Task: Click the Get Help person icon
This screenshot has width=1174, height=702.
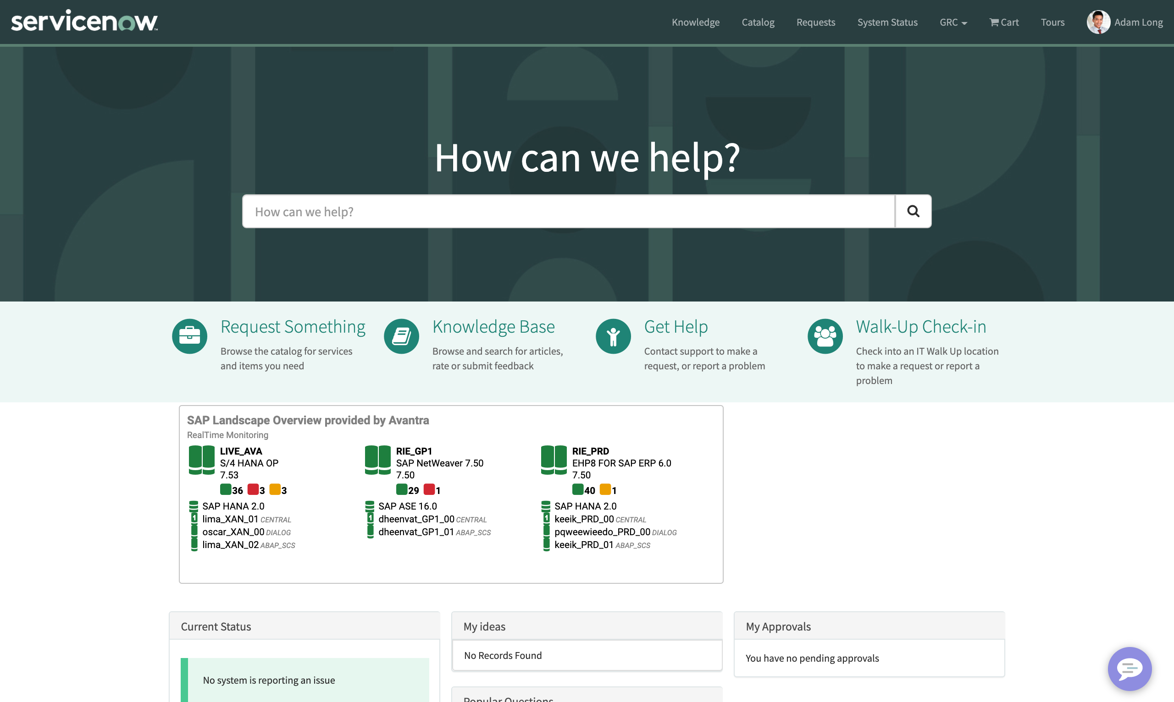Action: [613, 336]
